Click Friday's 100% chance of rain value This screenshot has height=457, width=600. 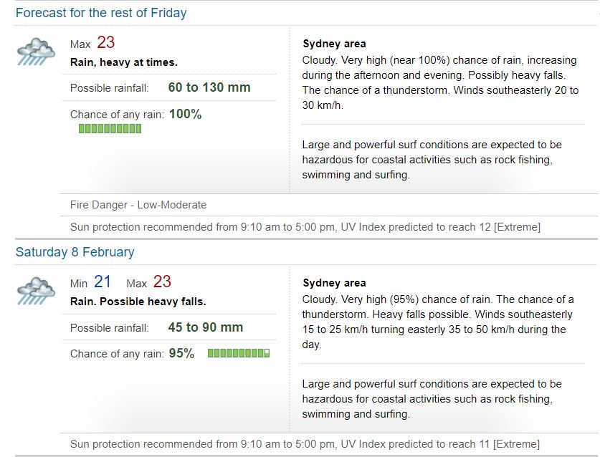click(185, 114)
